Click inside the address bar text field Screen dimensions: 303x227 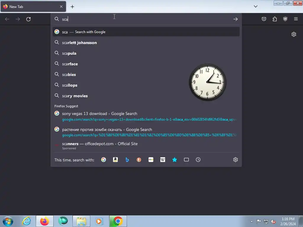147,19
